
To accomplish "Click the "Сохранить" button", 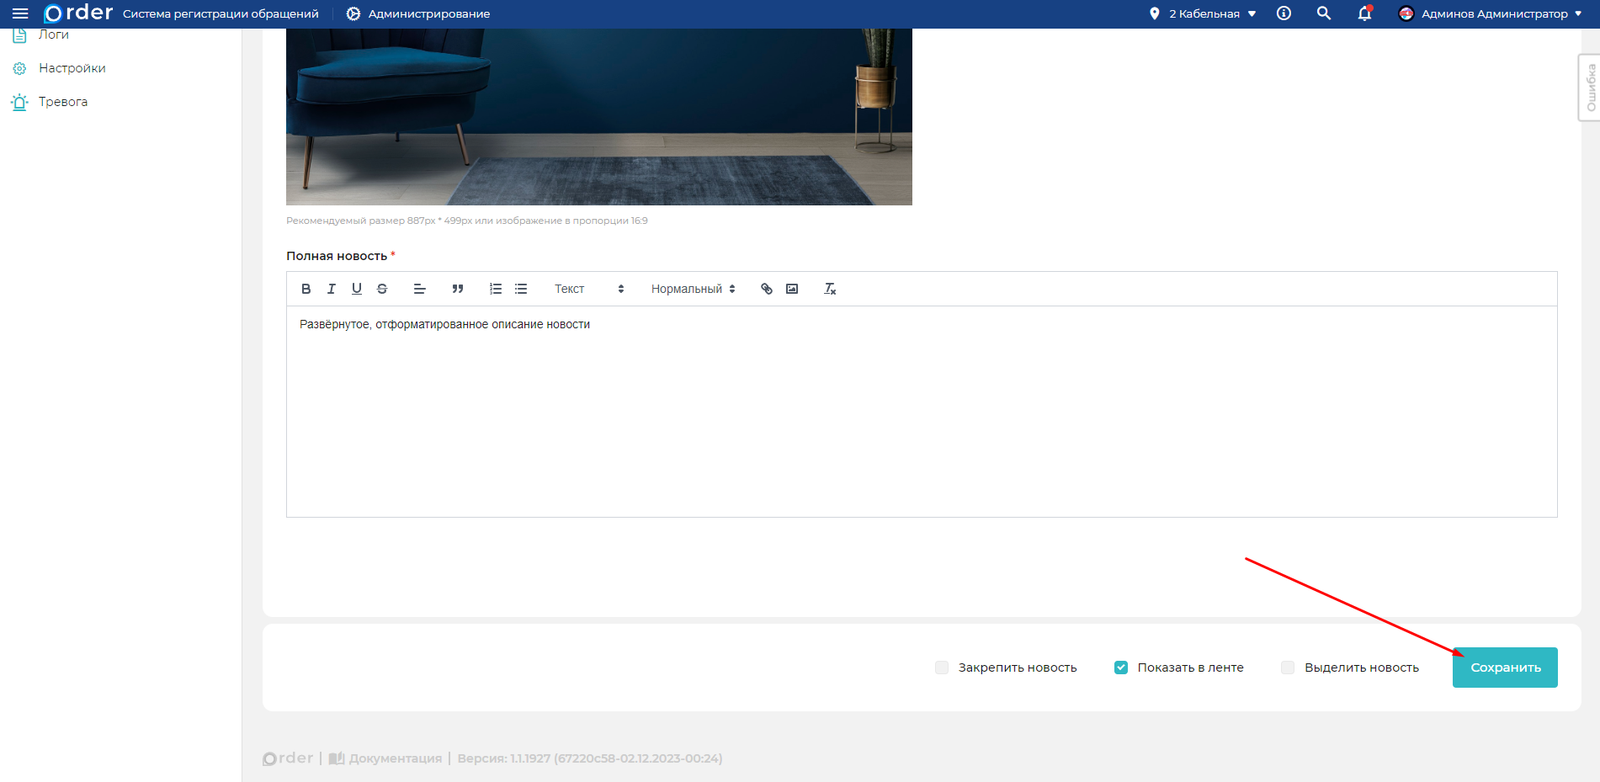I will click(1505, 668).
